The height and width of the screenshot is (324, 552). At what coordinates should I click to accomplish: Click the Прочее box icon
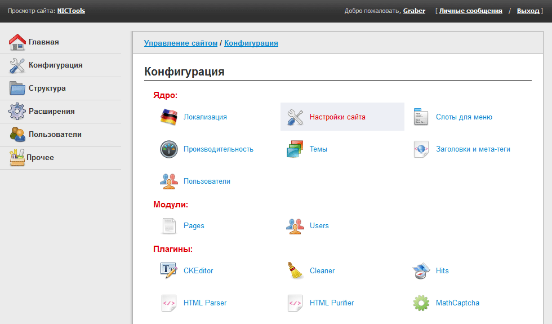(17, 157)
